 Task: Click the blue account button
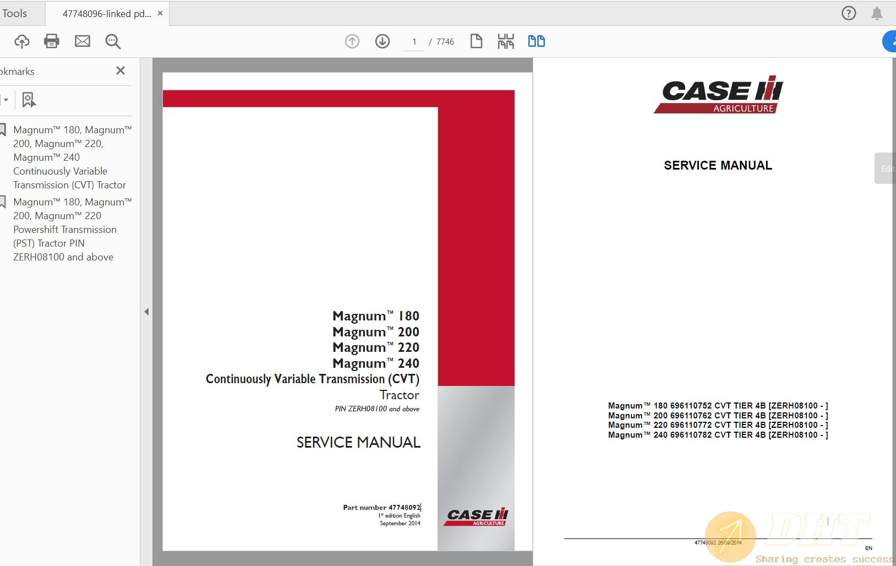889,41
